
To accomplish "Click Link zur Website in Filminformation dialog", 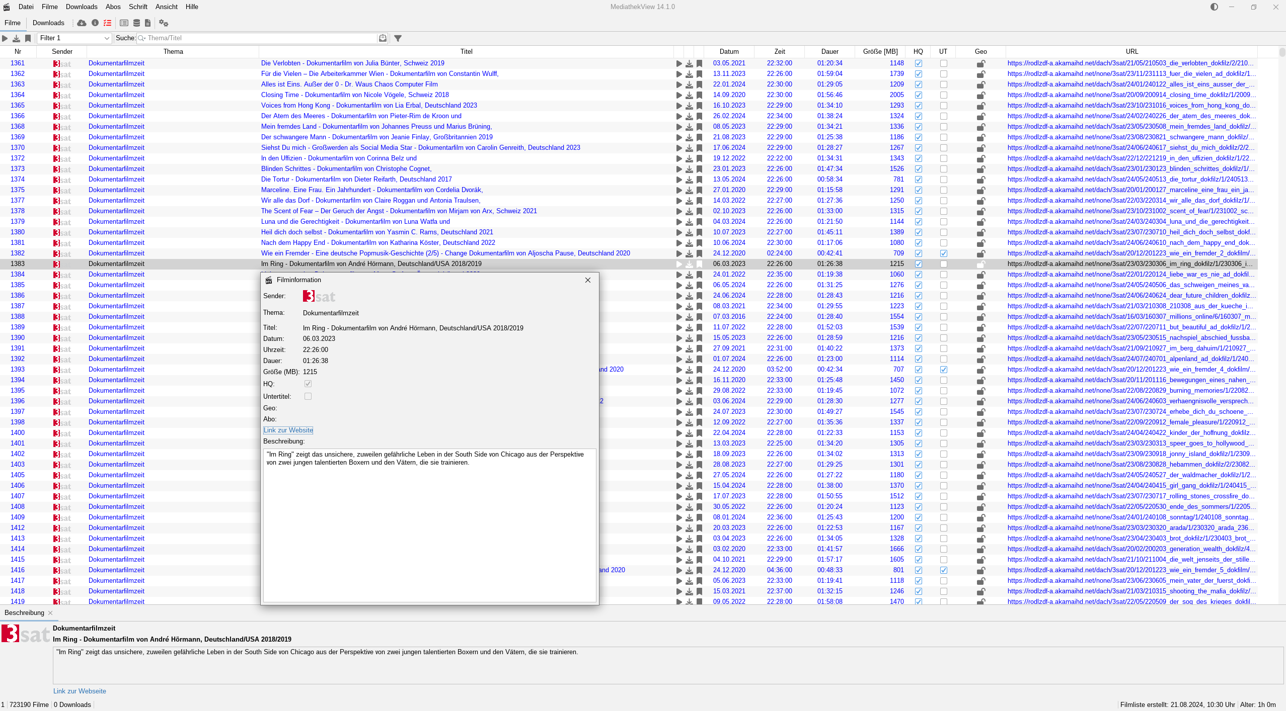I will point(288,430).
